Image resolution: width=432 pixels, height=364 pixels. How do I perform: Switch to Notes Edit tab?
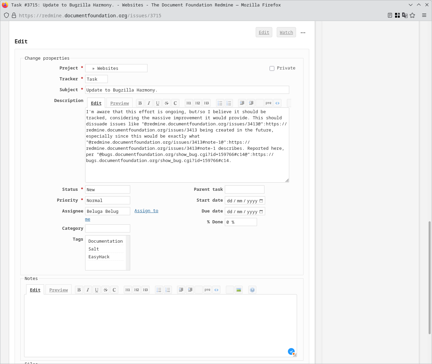coord(35,290)
